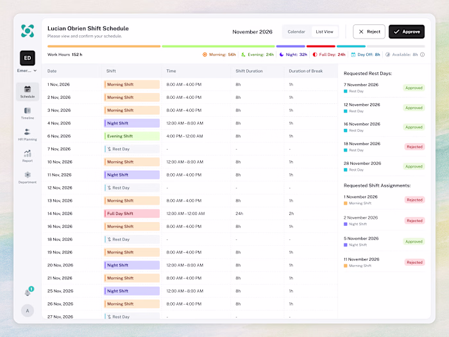This screenshot has width=449, height=337.
Task: Click the Night hours moon icon
Action: [x=282, y=55]
